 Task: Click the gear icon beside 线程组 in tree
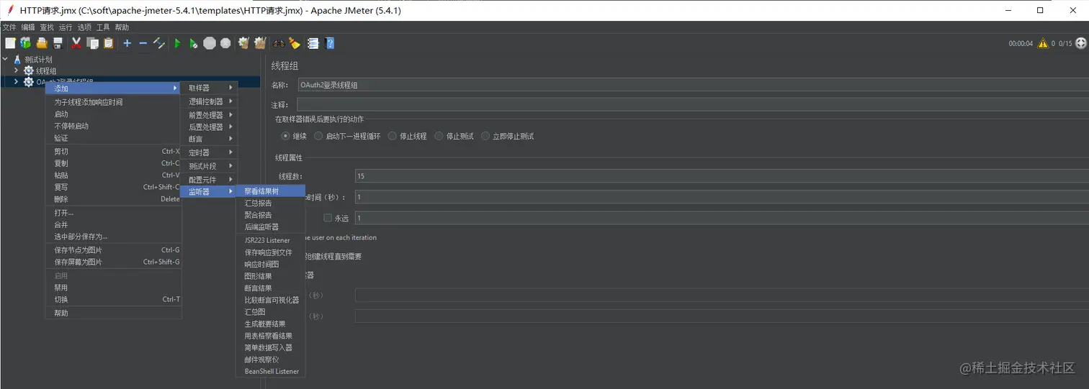point(29,70)
